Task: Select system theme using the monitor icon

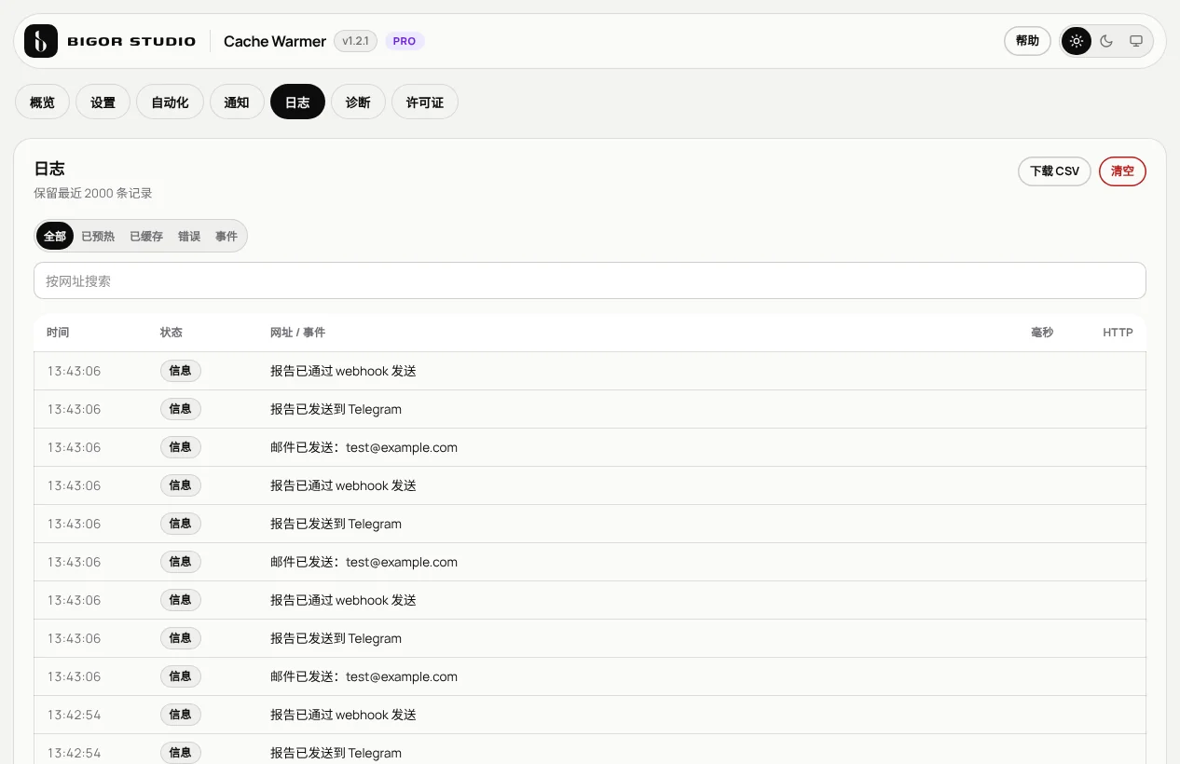Action: tap(1136, 41)
